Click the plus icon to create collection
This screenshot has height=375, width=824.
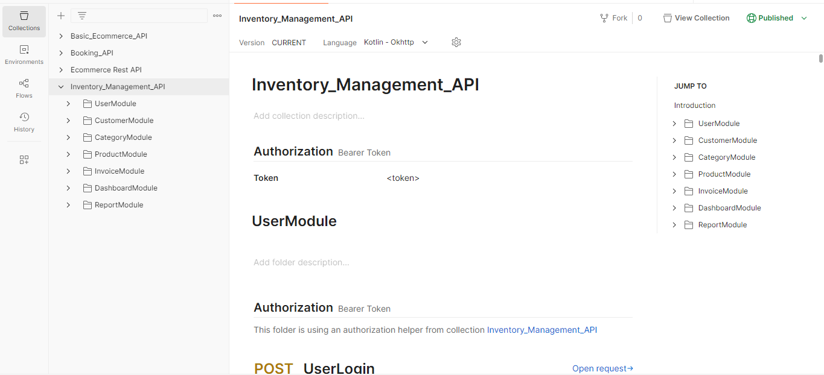tap(61, 16)
